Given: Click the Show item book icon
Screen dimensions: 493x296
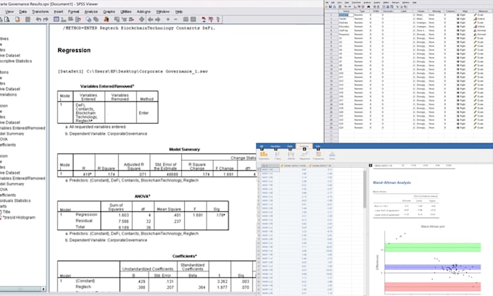Looking at the screenshot, I should point(186,20).
